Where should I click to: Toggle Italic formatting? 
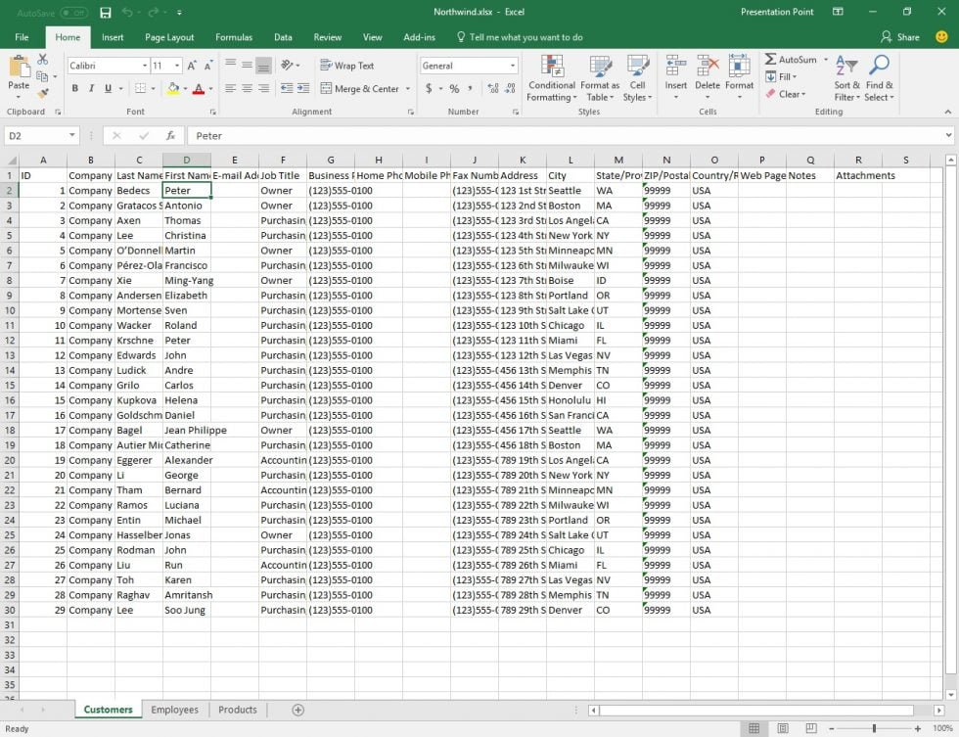[91, 87]
